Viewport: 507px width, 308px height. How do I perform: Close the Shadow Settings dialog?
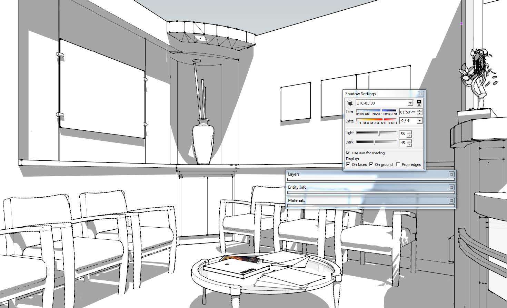tap(421, 94)
